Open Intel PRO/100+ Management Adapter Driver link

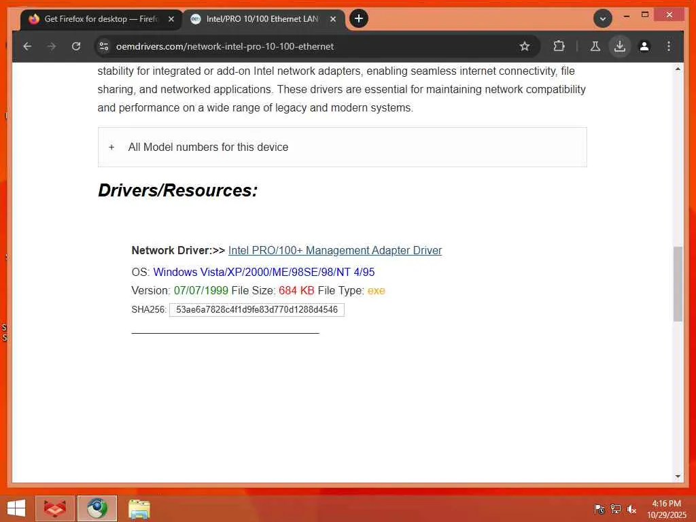334,250
